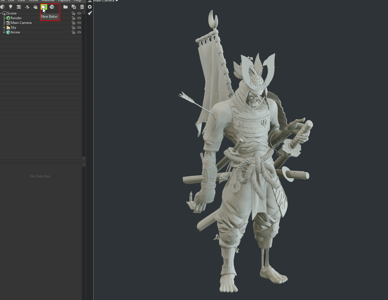Open the Capture menu

pyautogui.click(x=64, y=1)
